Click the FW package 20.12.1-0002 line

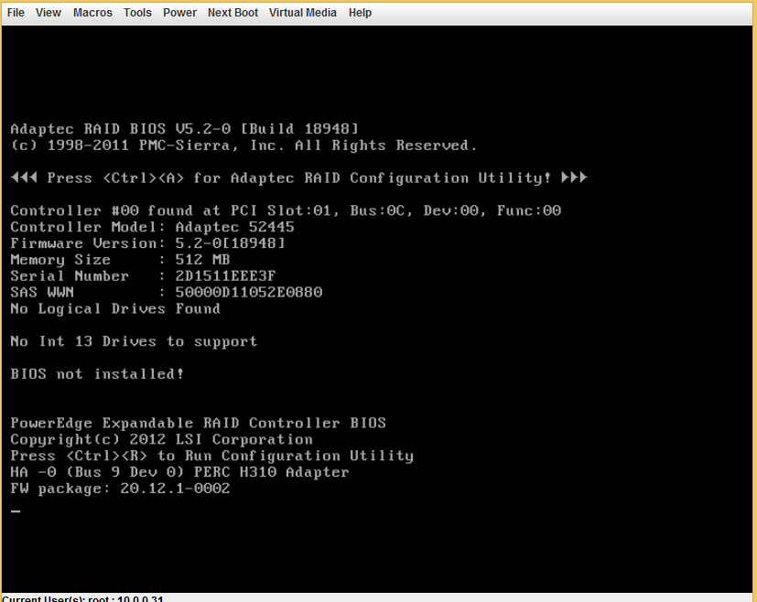(x=120, y=489)
